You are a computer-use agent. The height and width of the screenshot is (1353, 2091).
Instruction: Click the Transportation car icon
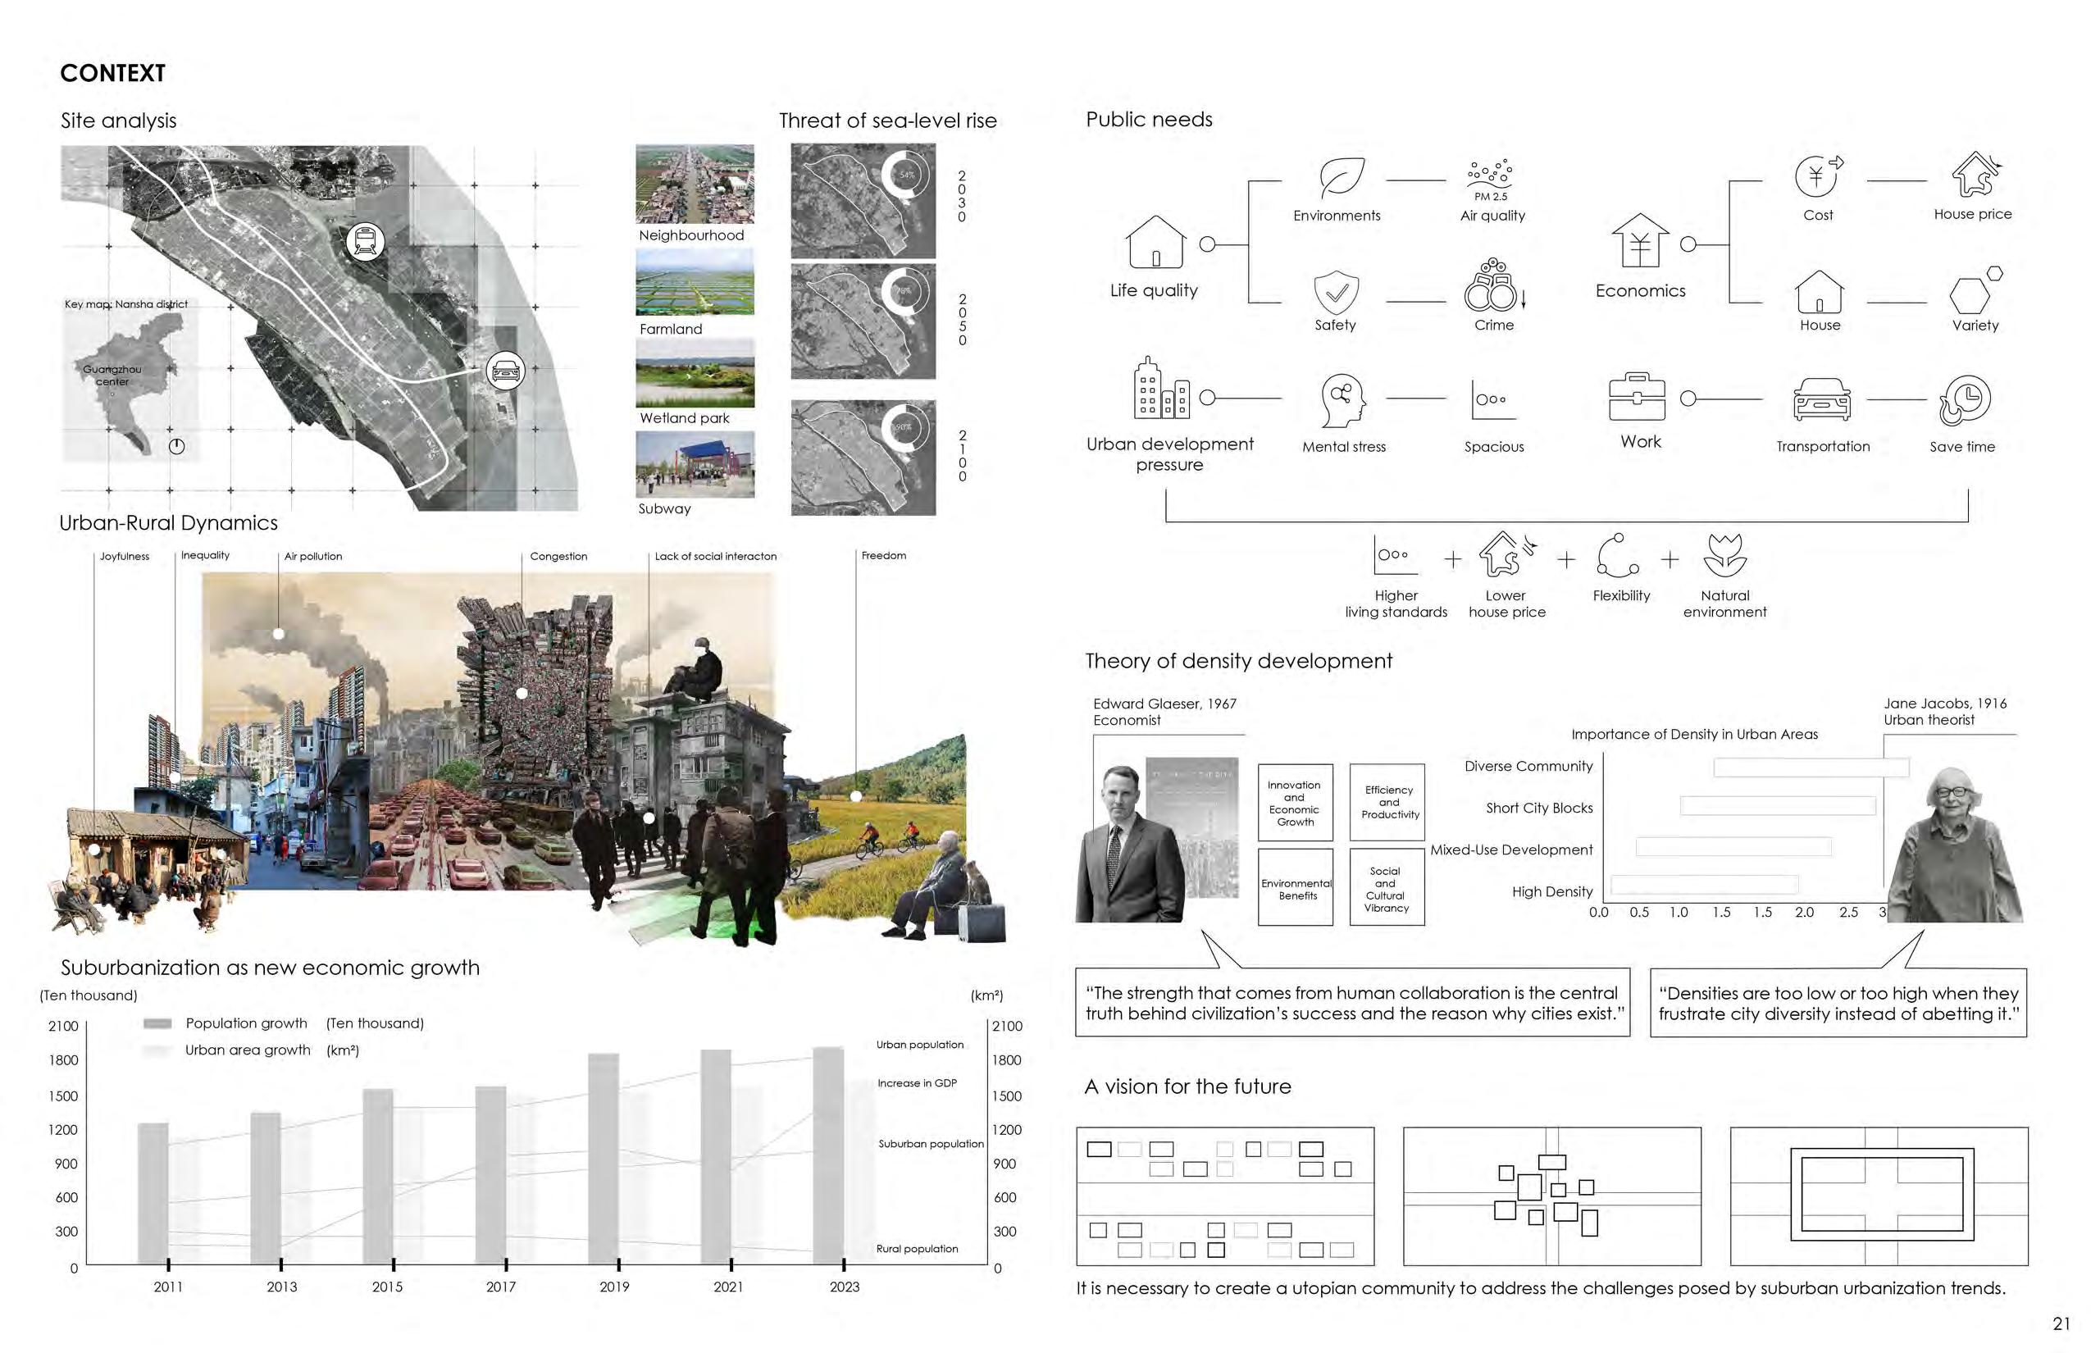tap(1821, 399)
